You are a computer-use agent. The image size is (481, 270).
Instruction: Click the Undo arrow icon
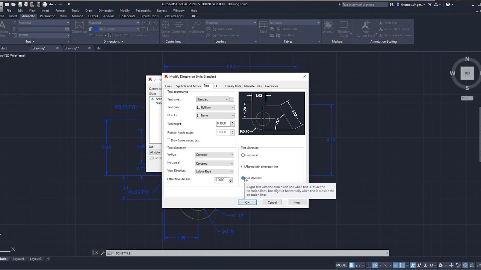[x=51, y=4]
